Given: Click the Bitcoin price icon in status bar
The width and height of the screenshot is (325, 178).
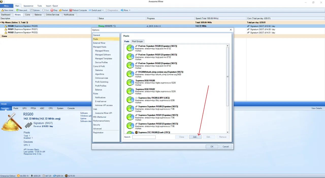Looking at the screenshot, I should point(18,176).
